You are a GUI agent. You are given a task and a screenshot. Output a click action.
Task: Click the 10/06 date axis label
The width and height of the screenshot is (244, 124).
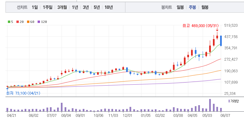[x=98, y=115]
